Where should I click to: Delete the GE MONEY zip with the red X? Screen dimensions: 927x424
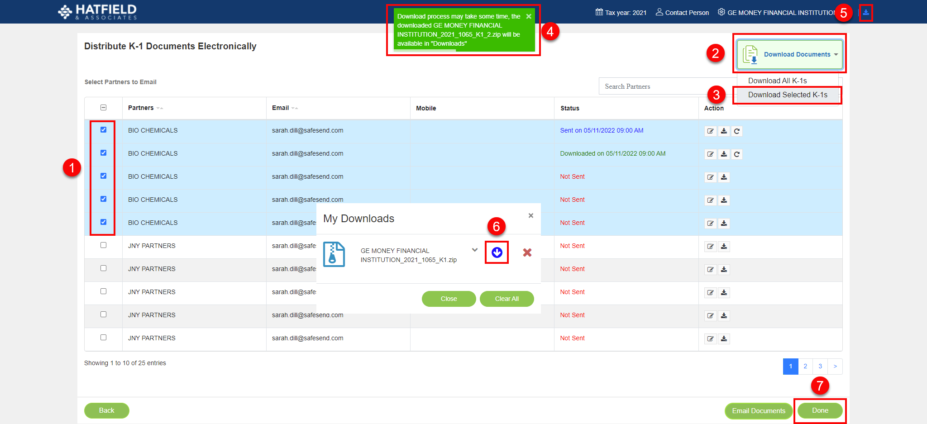tap(527, 252)
